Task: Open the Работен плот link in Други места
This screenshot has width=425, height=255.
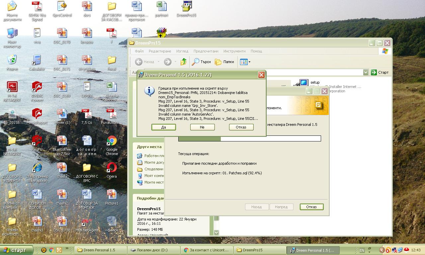Action: 151,156
